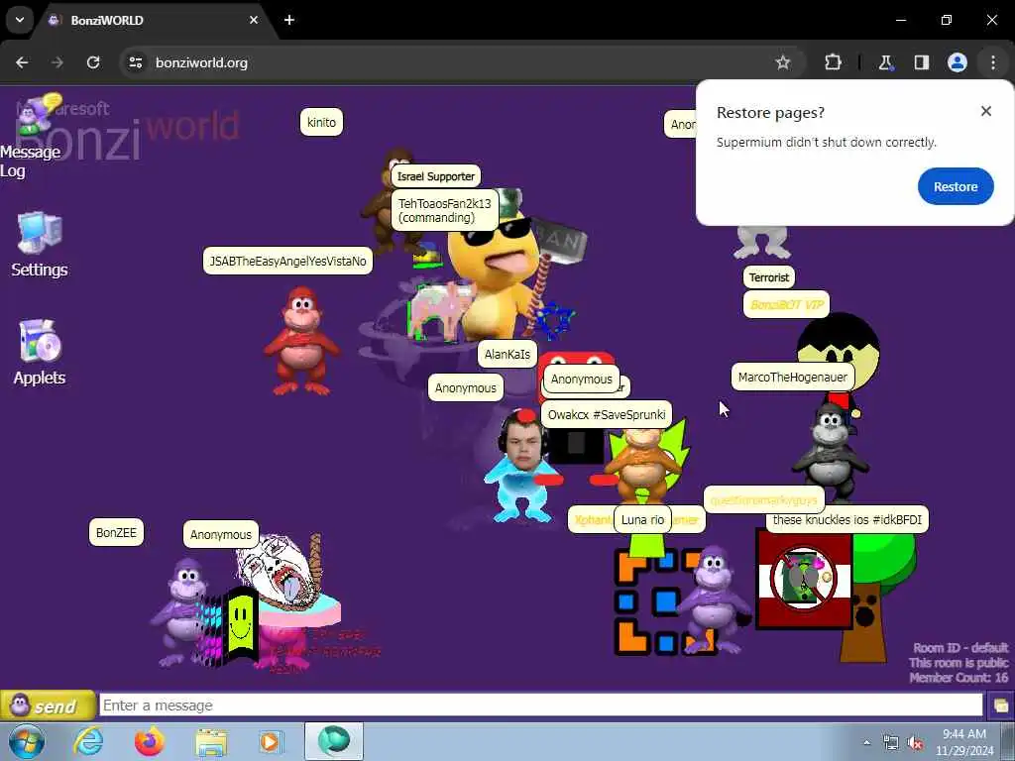
Task: Open Windows Media Player taskbar icon
Action: pos(271,742)
